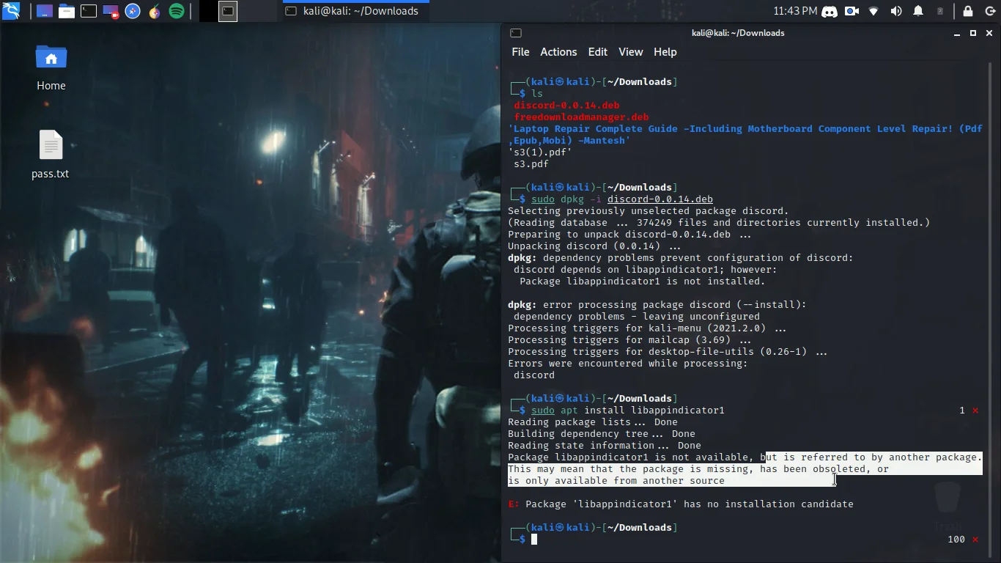The height and width of the screenshot is (563, 1001).
Task: Select the pass.txt desktop file
Action: (51, 155)
